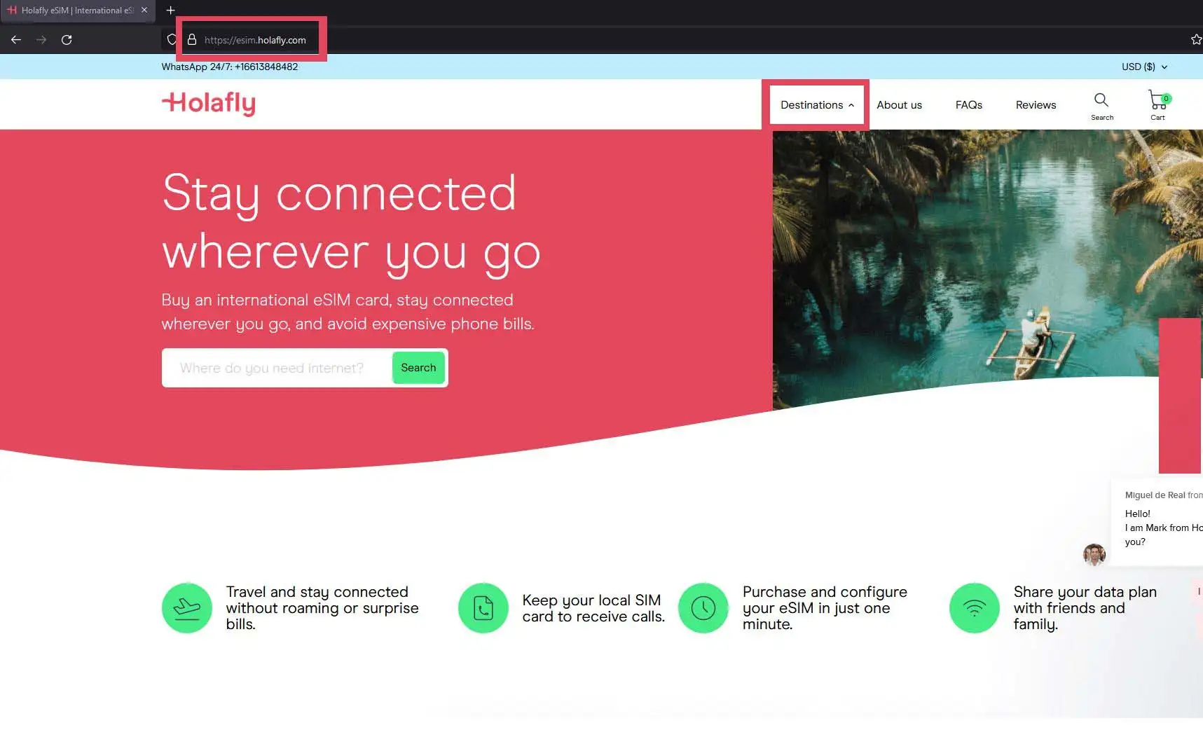
Task: Go to the FAQs page
Action: point(968,105)
